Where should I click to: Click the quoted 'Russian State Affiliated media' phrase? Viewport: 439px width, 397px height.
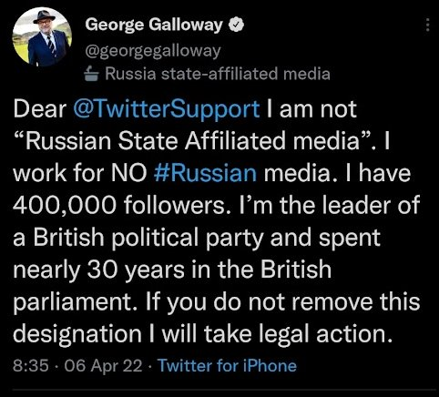196,141
